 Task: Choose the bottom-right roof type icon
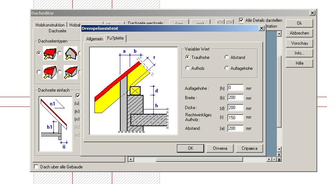(x=70, y=72)
